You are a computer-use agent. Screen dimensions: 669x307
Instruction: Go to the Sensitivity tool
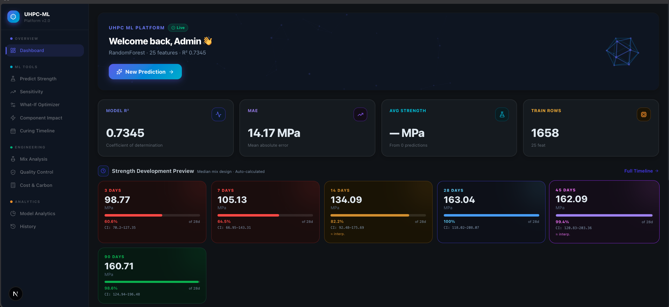point(31,92)
